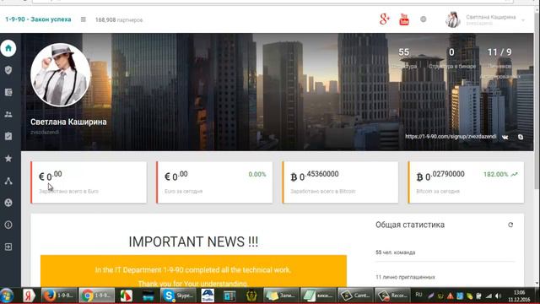Open the structure tree icon in sidebar
The image size is (540, 304).
pyautogui.click(x=8, y=181)
